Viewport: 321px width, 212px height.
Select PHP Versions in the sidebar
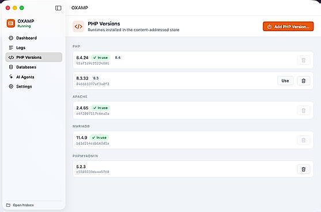point(34,57)
